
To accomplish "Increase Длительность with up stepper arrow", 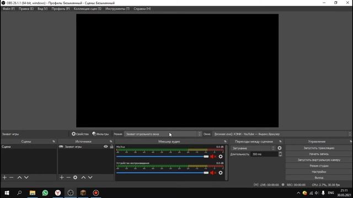I will (280, 153).
